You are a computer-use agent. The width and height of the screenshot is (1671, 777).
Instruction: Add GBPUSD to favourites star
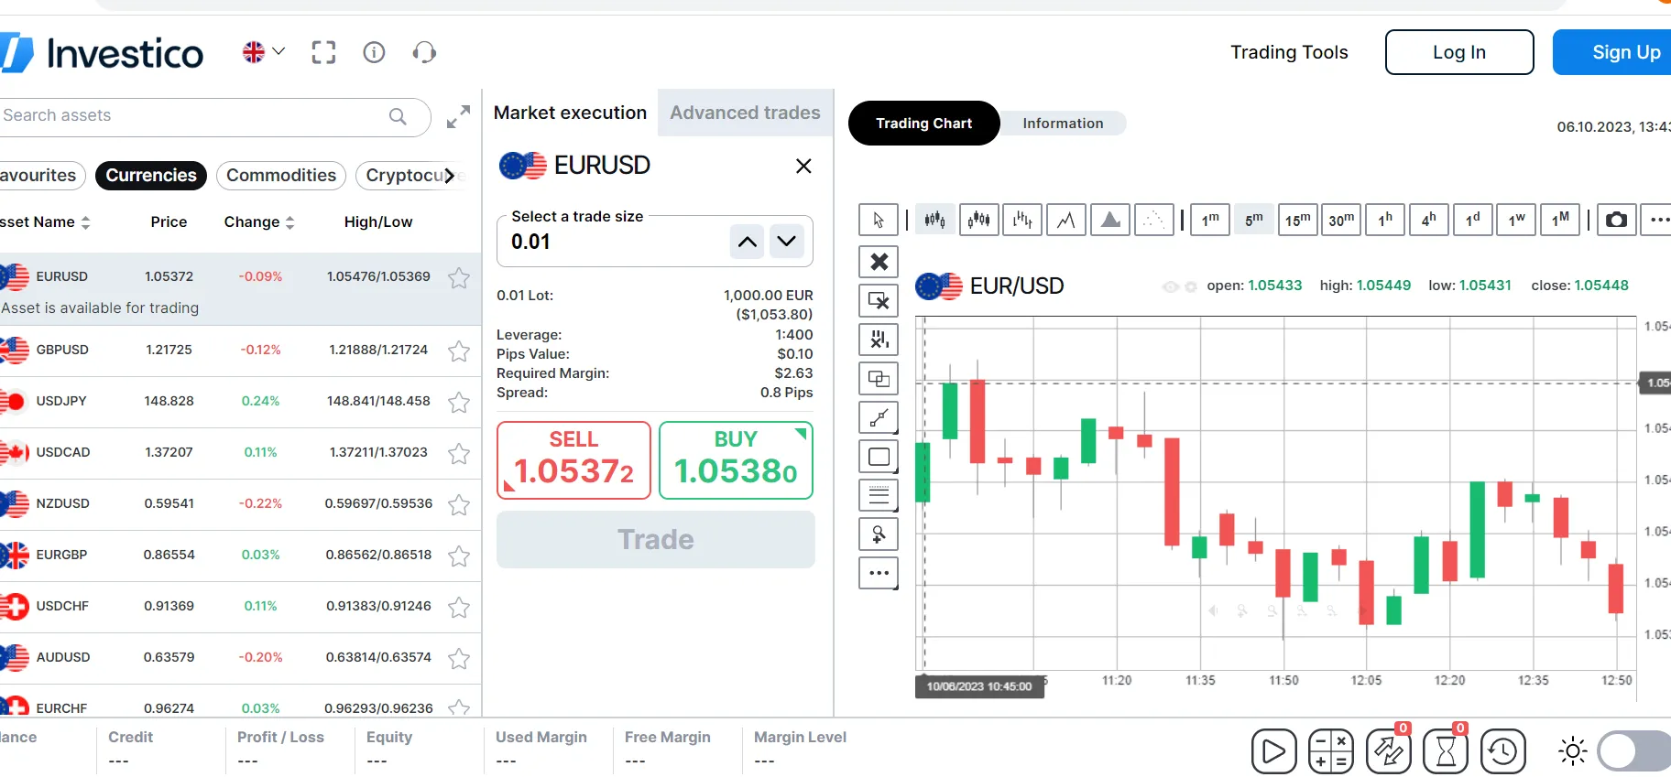[x=459, y=351]
